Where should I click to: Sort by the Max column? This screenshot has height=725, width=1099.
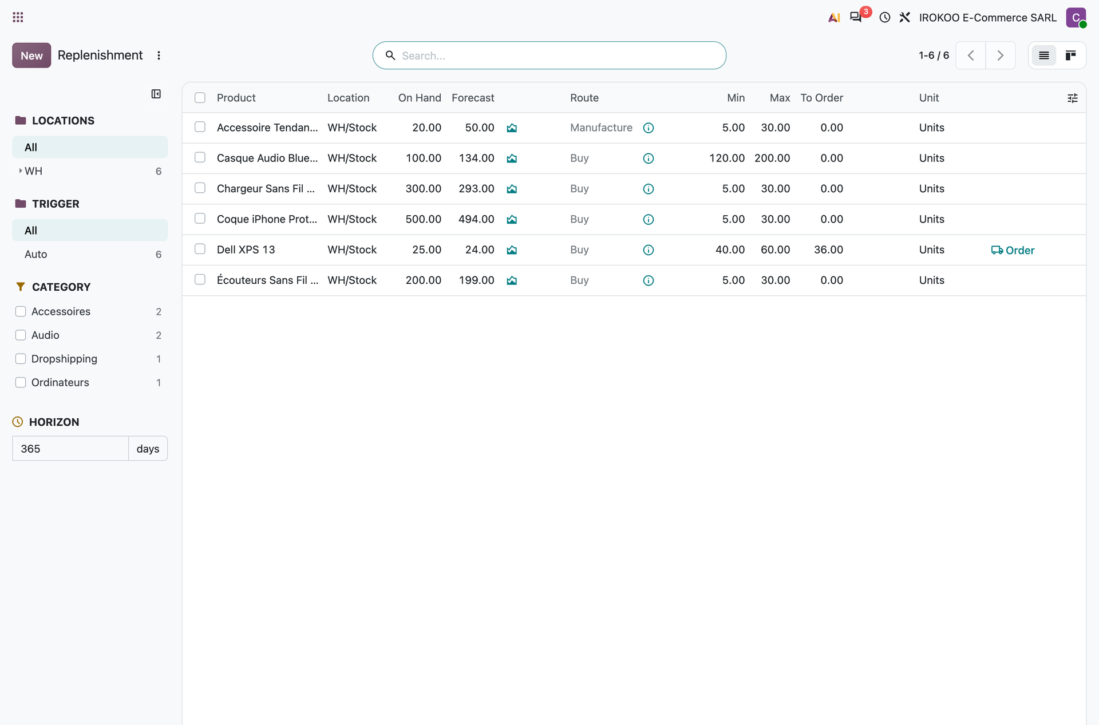780,98
